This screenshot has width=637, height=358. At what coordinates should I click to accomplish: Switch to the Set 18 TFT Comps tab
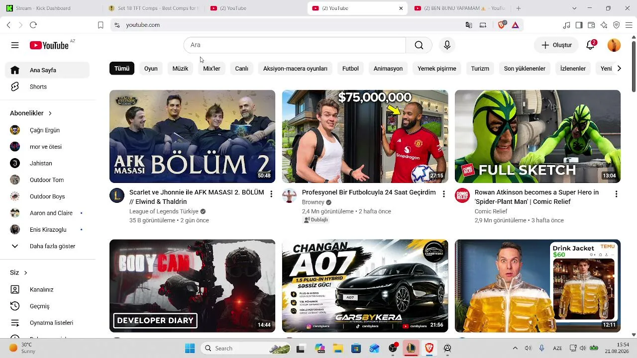[x=153, y=8]
